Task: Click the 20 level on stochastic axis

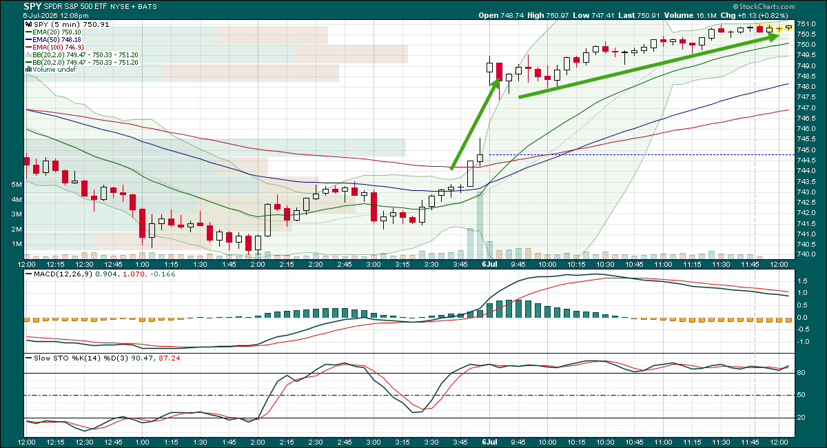Action: point(803,418)
